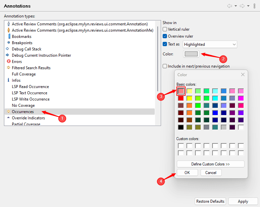Pick the pure red basic color swatch
The image size is (260, 207).
coord(181,98)
